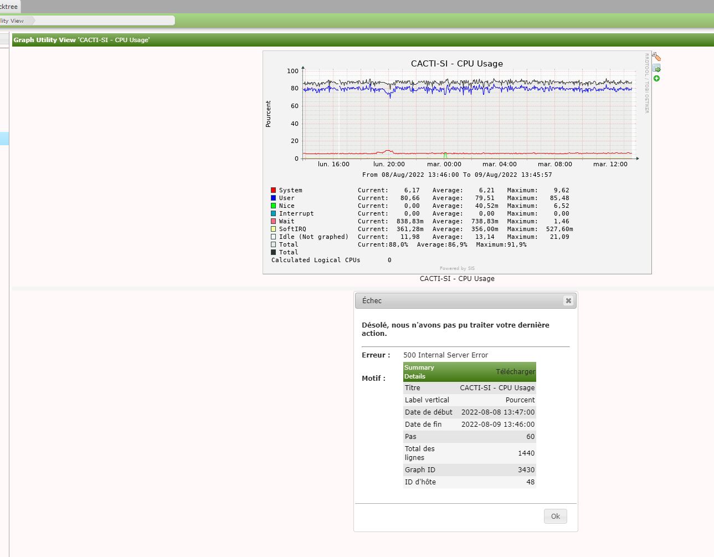Click the Graph ID value 3430

526,470
